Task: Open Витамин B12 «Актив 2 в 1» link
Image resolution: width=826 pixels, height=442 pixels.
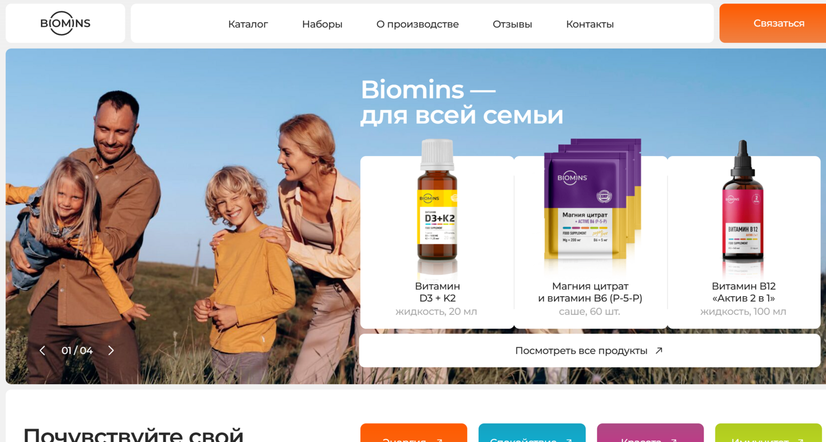Action: [743, 292]
